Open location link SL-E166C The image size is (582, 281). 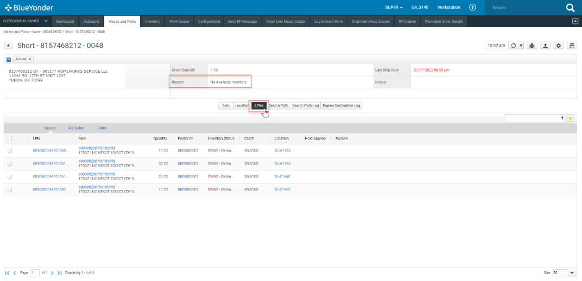click(282, 176)
